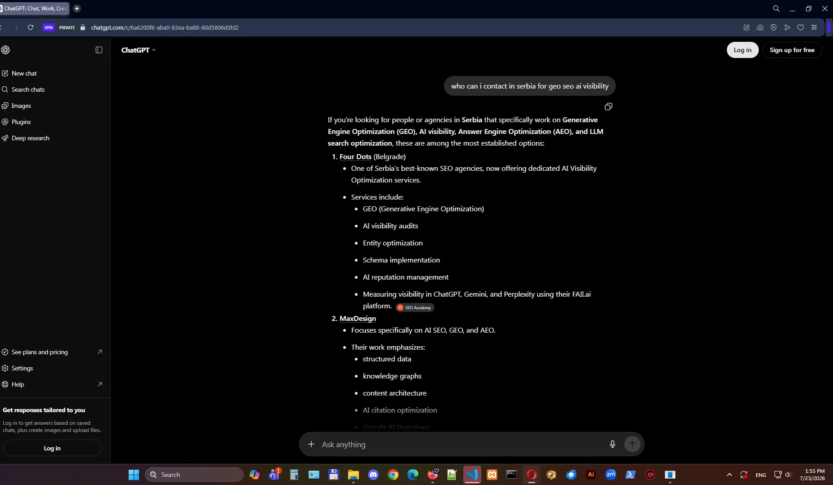Go forward with the browser forward arrow
The height and width of the screenshot is (485, 833).
[17, 27]
